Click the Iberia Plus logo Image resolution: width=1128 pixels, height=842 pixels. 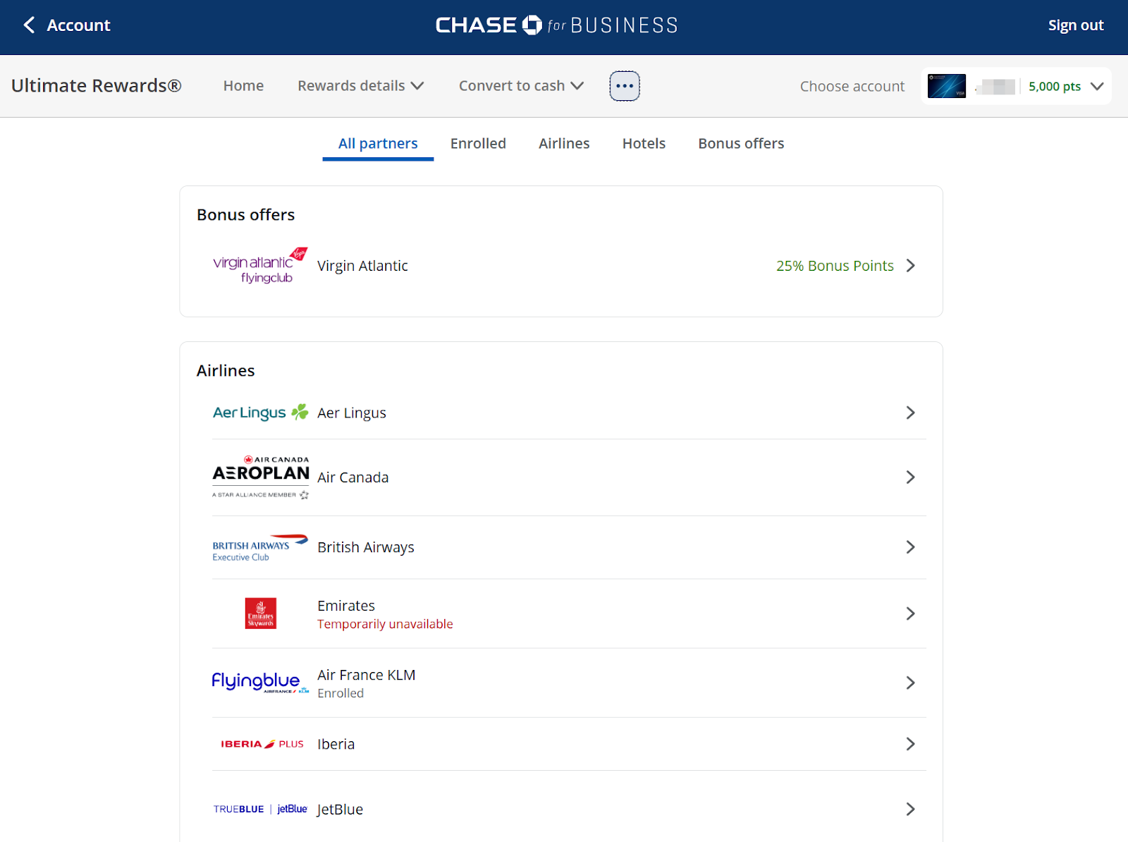[262, 744]
